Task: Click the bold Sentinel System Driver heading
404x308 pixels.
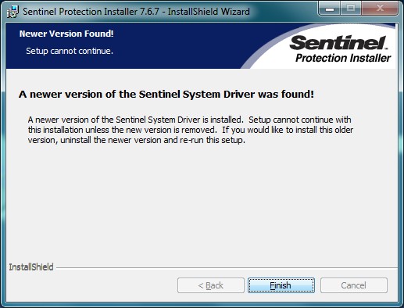Action: point(166,94)
